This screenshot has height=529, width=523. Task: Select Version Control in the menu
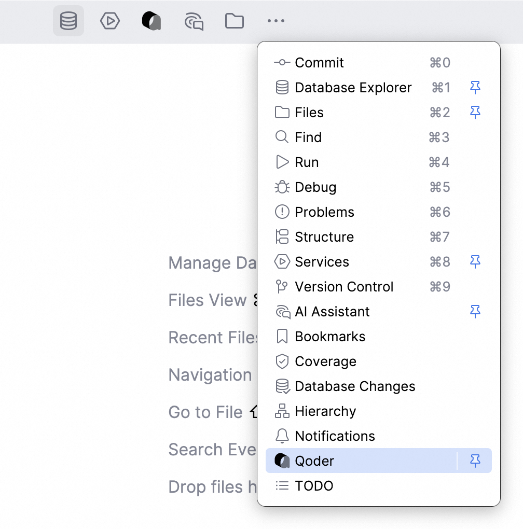pyautogui.click(x=344, y=287)
